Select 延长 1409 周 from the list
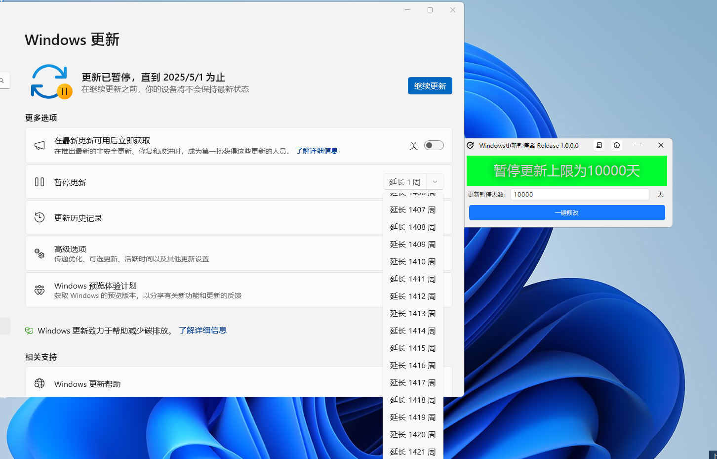The image size is (717, 459). point(413,245)
